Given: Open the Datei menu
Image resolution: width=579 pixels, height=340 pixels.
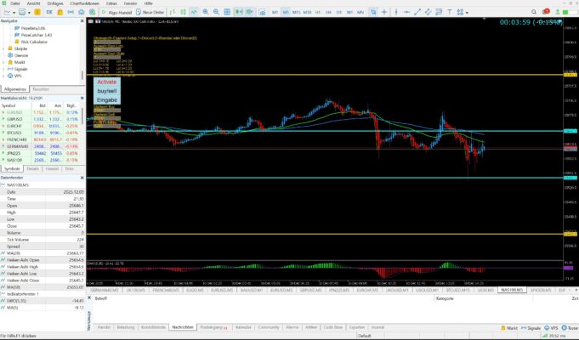Looking at the screenshot, I should [15, 3].
